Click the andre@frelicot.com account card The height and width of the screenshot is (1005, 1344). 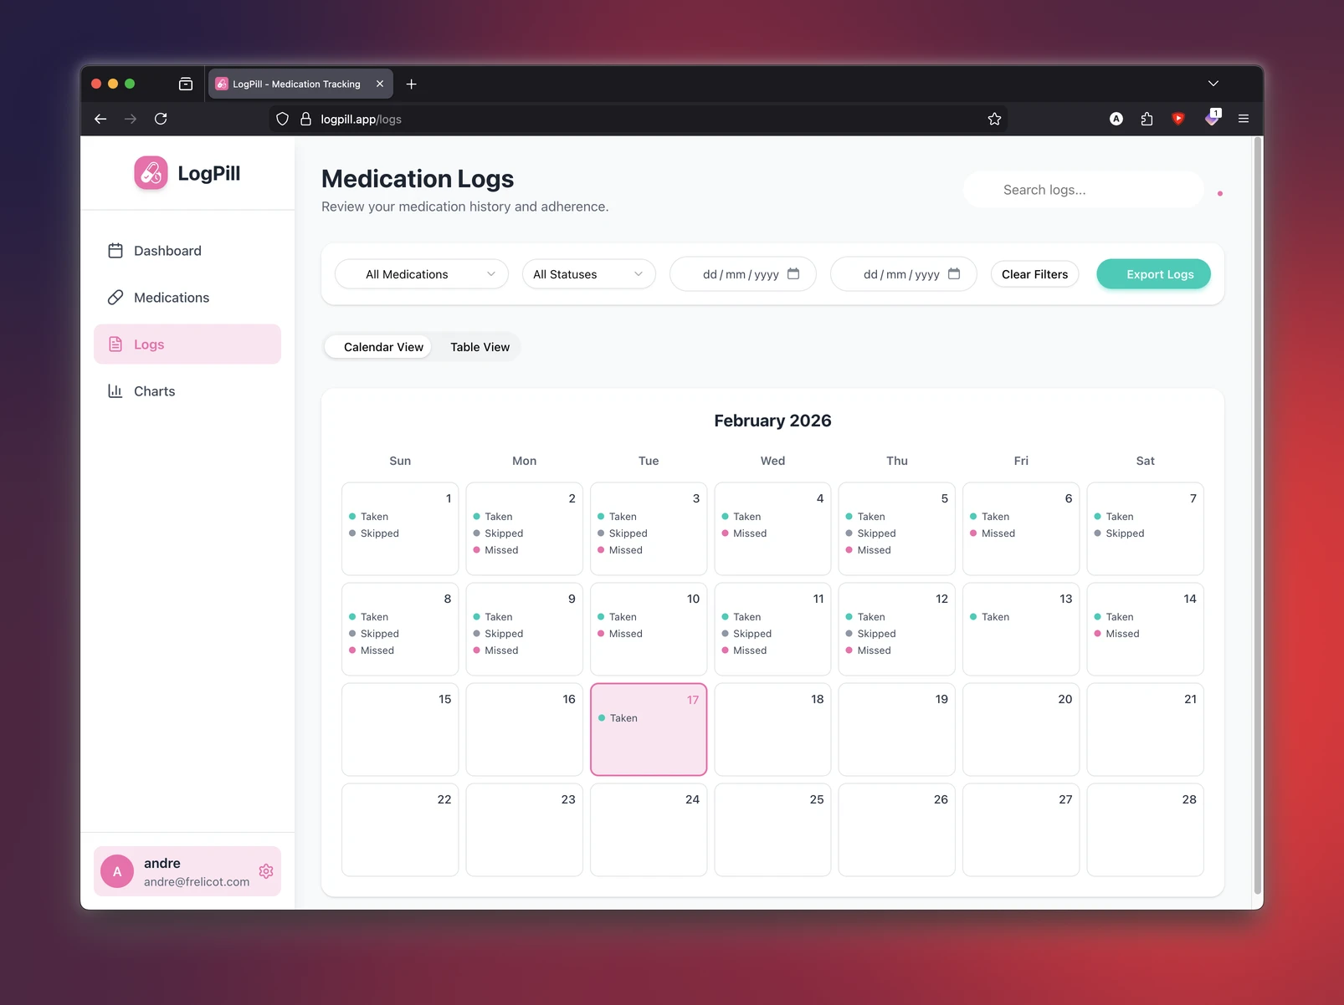click(187, 871)
